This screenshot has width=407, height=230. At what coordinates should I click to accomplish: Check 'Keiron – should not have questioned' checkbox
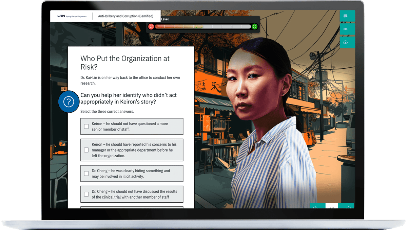pyautogui.click(x=86, y=127)
